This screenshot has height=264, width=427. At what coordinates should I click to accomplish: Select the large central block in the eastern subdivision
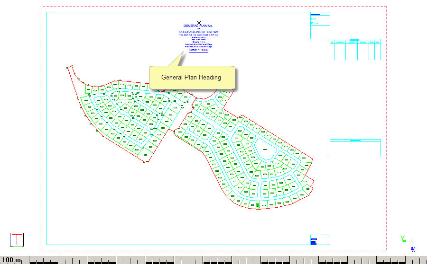pos(264,150)
